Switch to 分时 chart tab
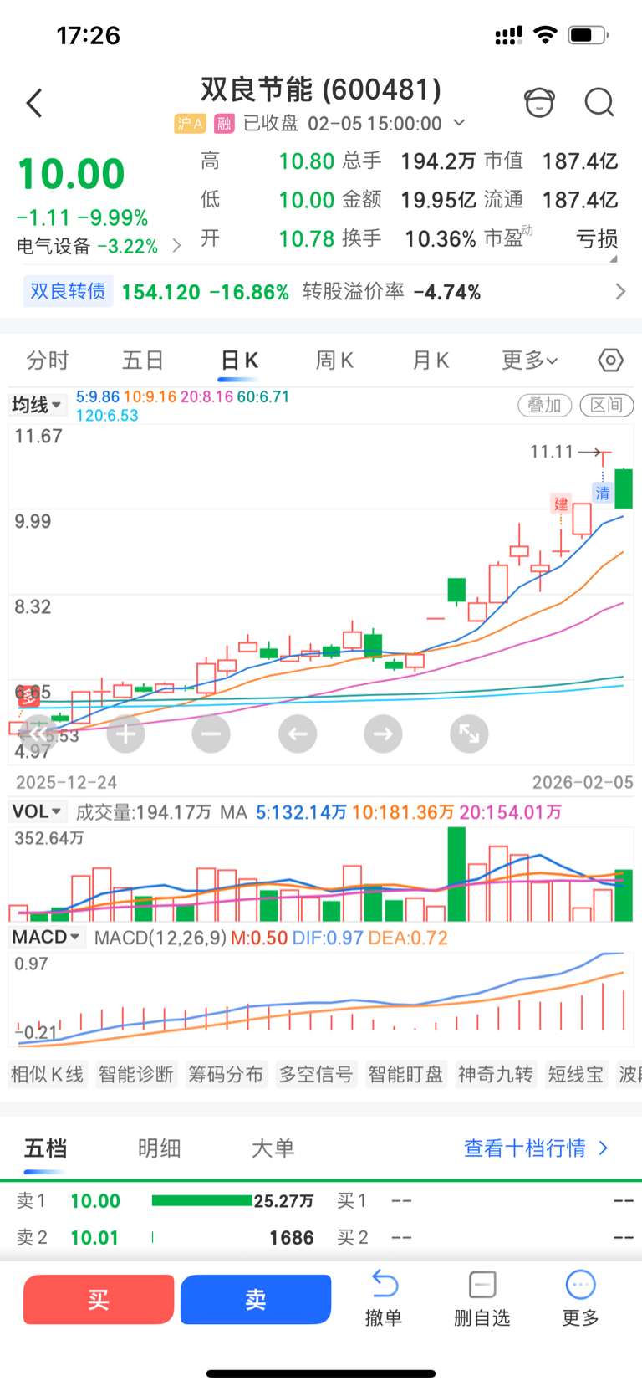This screenshot has width=642, height=1391. (48, 361)
